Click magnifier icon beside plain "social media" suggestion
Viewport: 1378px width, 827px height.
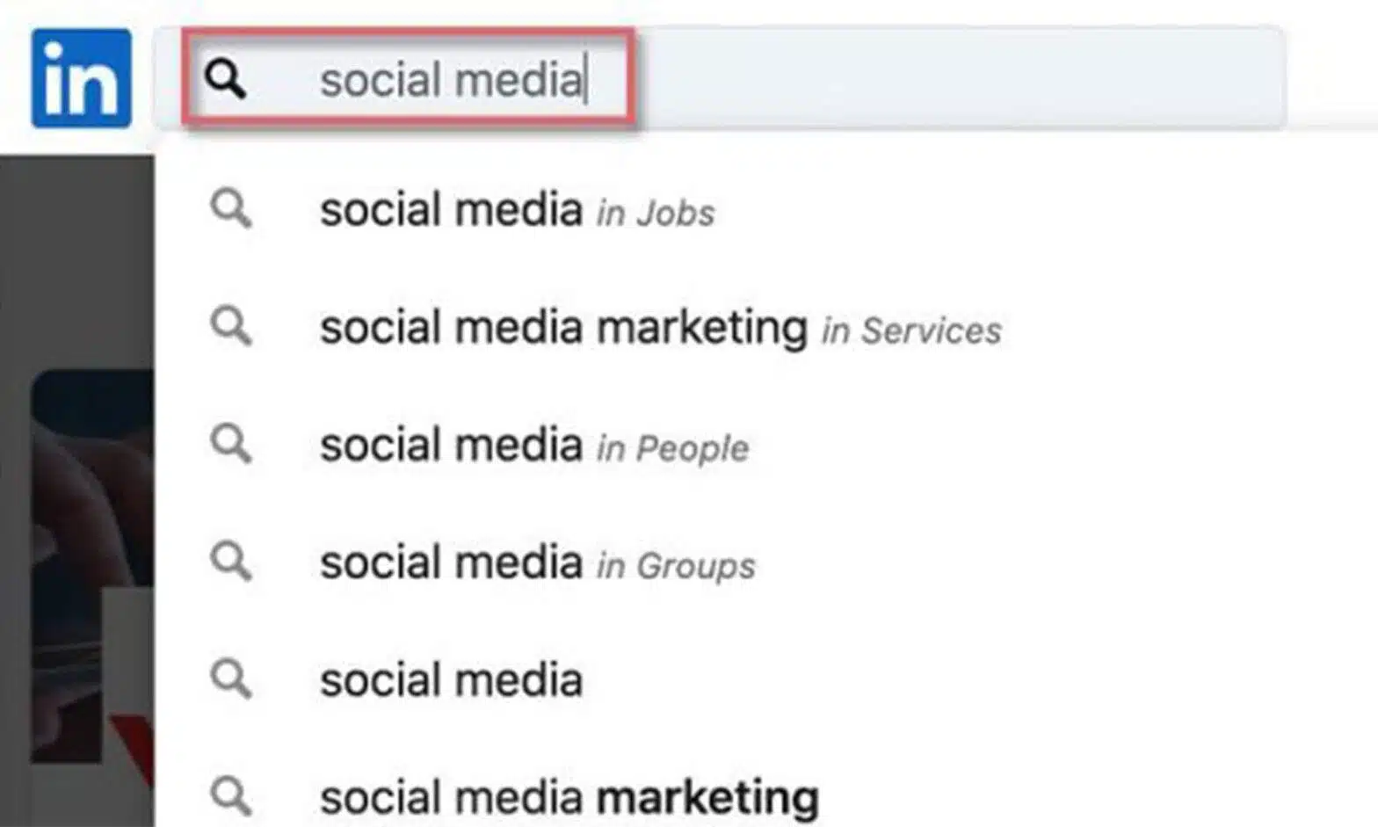coord(230,679)
